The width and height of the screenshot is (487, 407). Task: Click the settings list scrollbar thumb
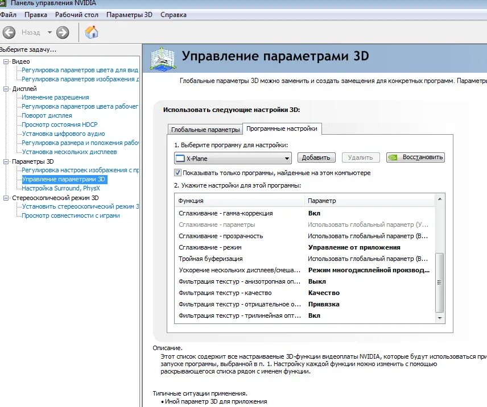[439, 283]
